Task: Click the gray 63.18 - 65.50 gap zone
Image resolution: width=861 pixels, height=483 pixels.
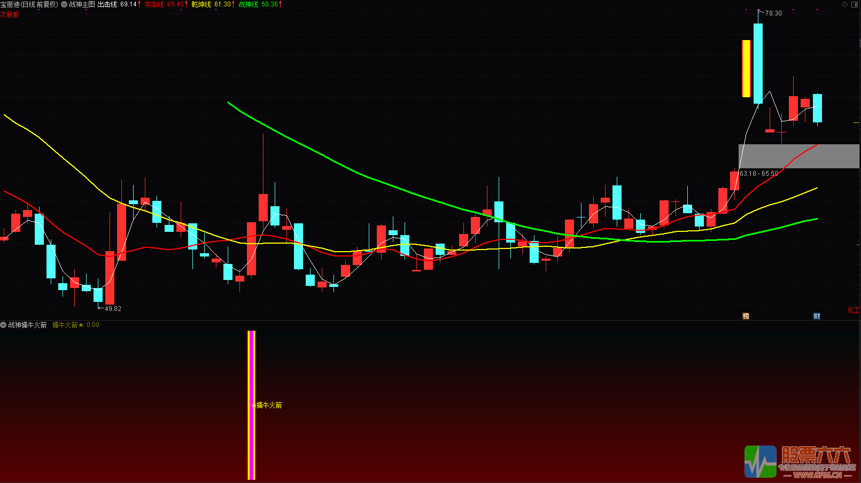Action: (798, 156)
